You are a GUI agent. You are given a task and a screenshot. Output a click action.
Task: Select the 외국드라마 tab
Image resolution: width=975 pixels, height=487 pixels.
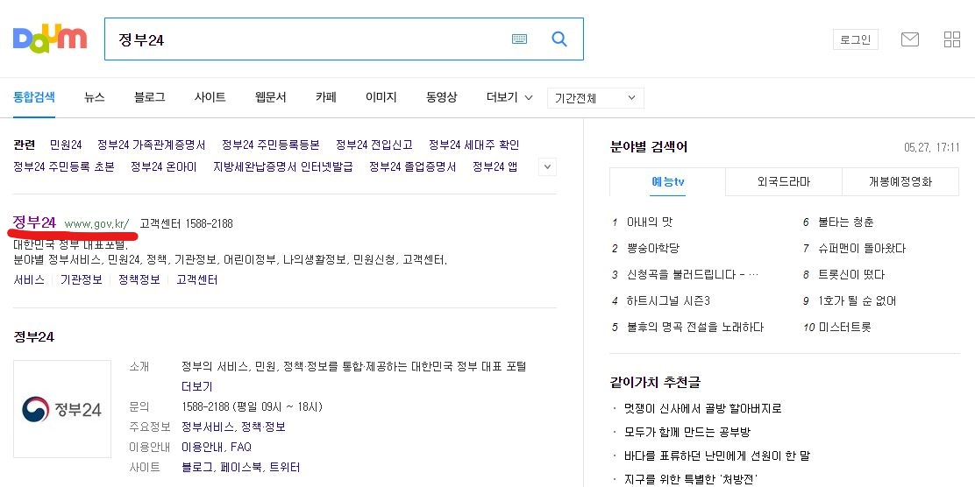click(784, 182)
